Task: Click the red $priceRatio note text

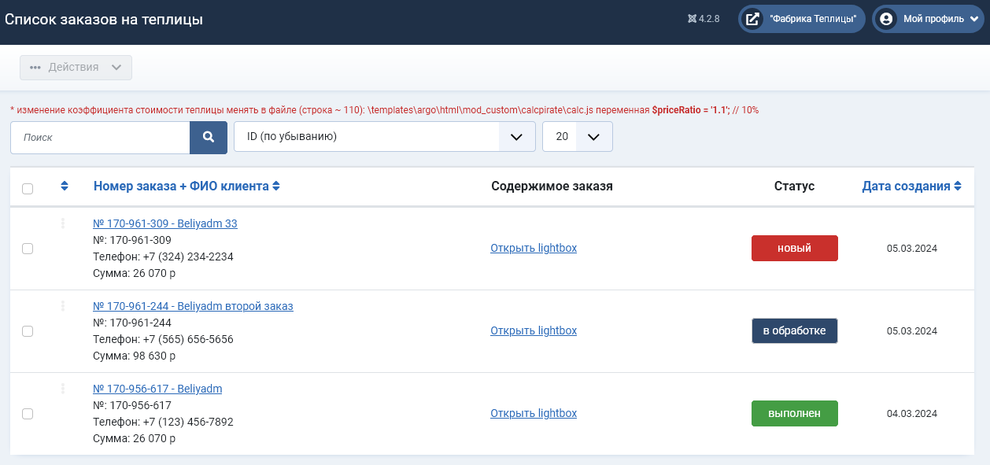Action: pos(384,110)
